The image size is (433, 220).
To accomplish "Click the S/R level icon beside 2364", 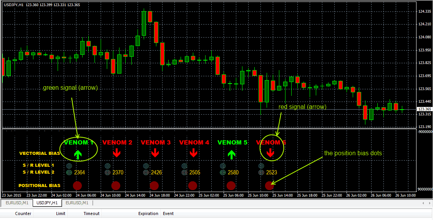I will coord(69,173).
